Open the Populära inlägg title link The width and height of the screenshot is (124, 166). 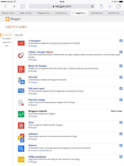coord(36,100)
